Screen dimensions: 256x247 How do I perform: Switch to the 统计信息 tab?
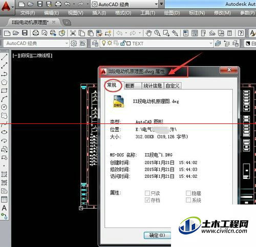(153, 86)
